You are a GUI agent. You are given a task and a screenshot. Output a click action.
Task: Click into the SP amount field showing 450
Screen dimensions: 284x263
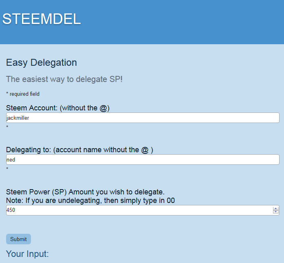[x=139, y=210]
